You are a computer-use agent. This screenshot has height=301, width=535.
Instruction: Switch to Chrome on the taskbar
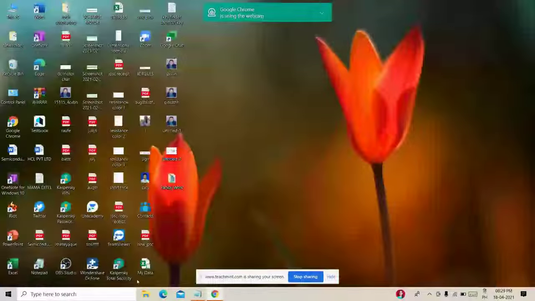[x=214, y=294]
